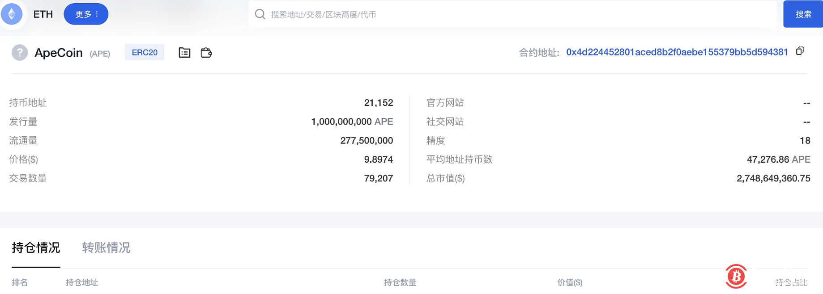Click the holder count value 21,152
The height and width of the screenshot is (294, 823).
click(x=379, y=103)
